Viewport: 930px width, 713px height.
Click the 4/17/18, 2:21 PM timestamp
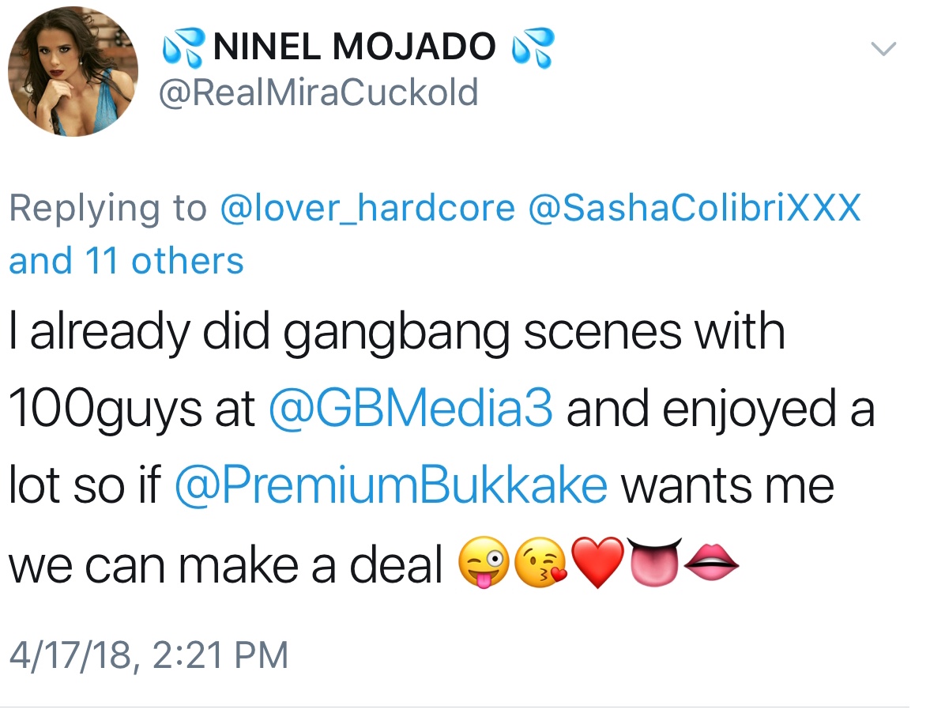[149, 655]
